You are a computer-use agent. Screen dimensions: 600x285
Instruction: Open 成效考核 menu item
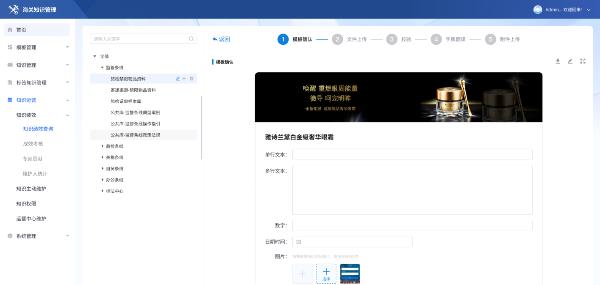tap(33, 144)
